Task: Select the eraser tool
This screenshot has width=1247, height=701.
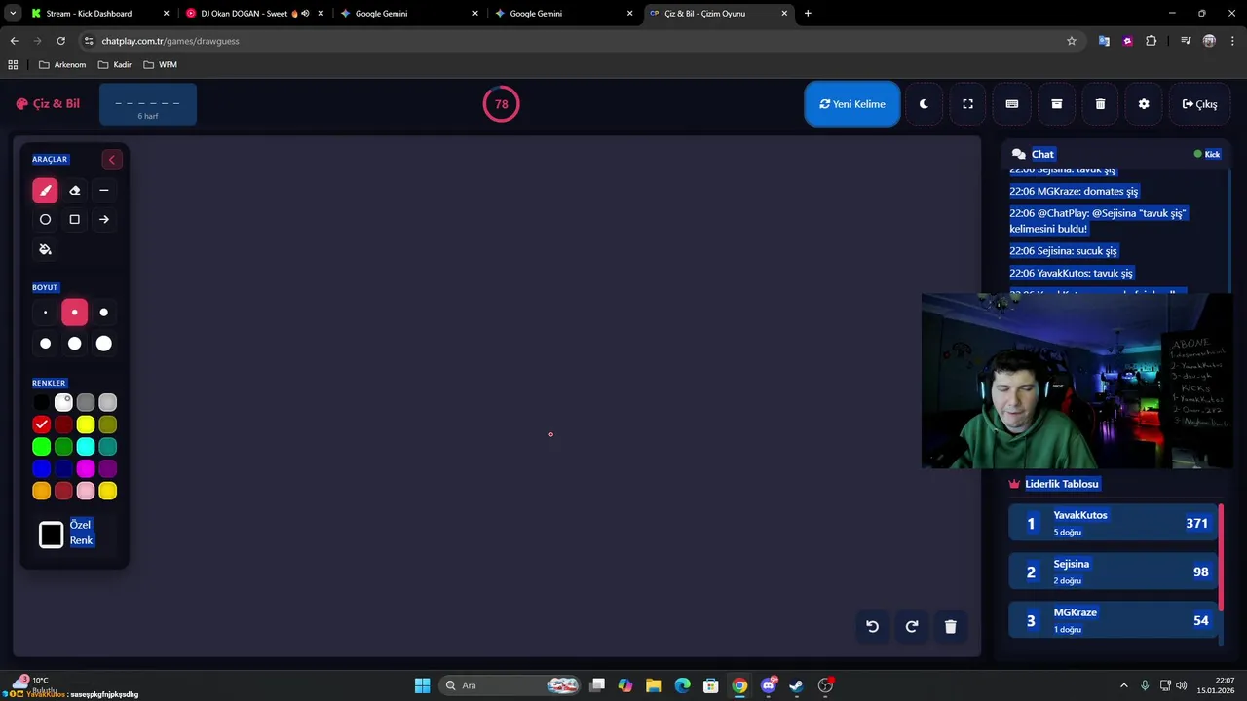Action: click(74, 190)
